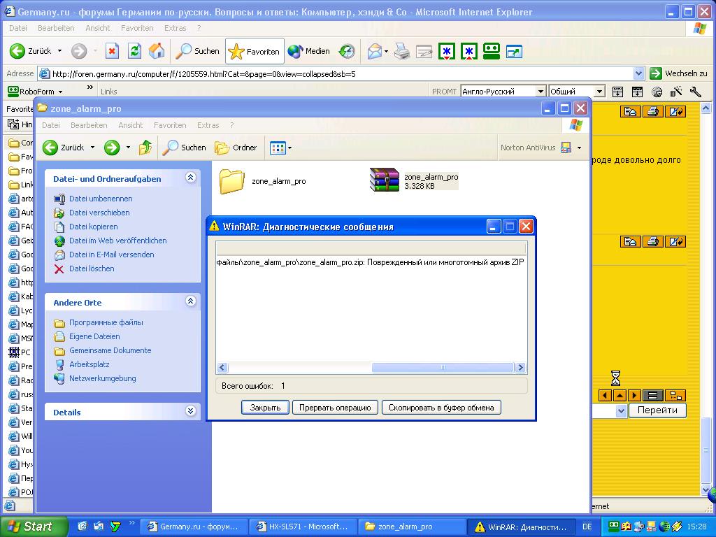
Task: Print the page with the IE printer icon
Action: (x=402, y=51)
